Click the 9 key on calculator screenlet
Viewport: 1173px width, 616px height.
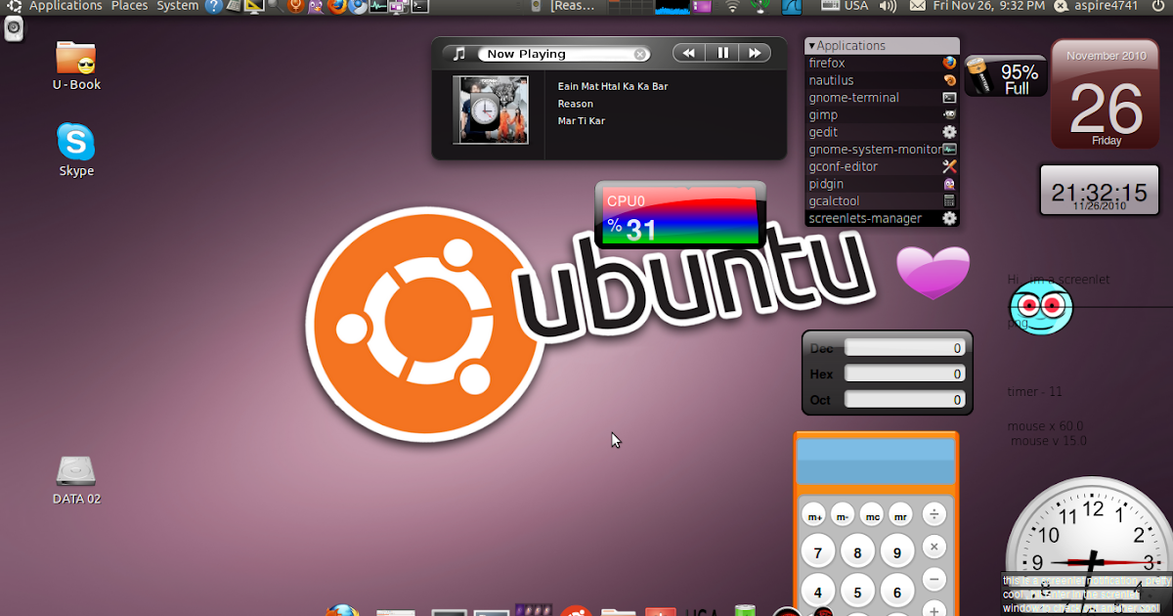[x=896, y=552]
